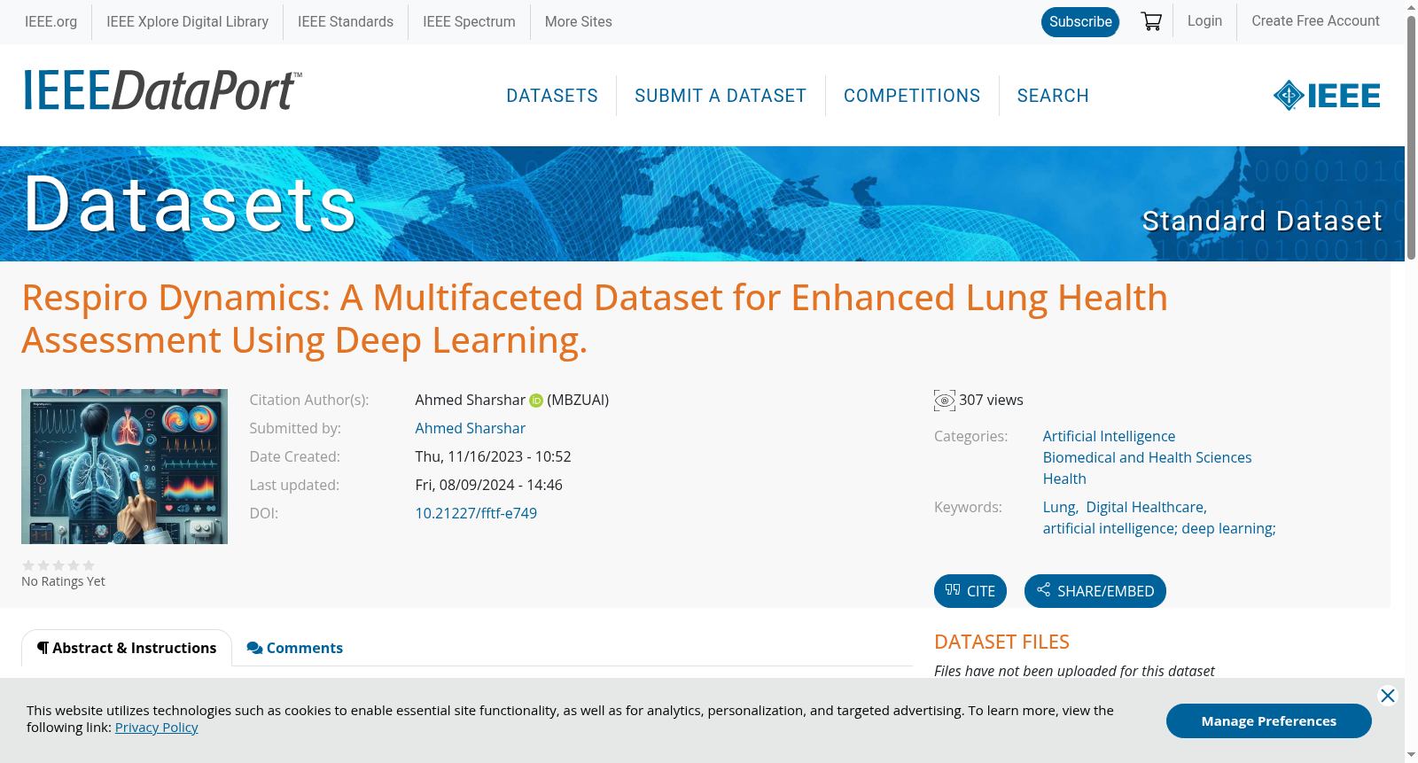The image size is (1418, 763).
Task: Open DOI 10.21227/fftf-e749 link
Action: click(x=476, y=513)
